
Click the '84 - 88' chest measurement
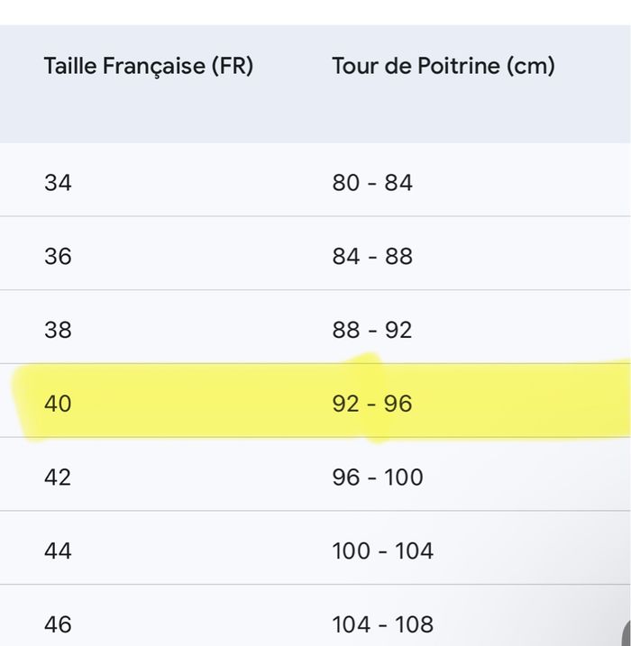[x=371, y=257]
